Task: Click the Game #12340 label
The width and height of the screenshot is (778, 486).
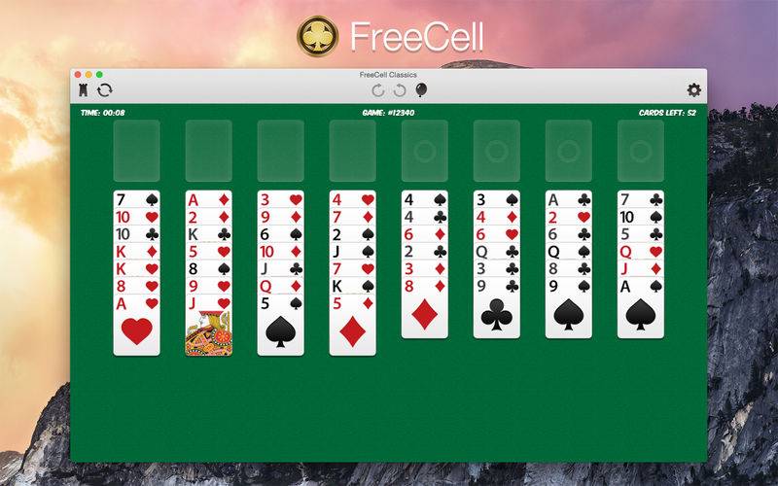Action: 388,113
